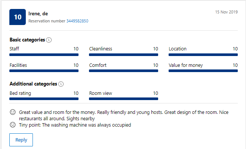Viewport: 246px width, 149px height.
Task: Open reservation number 3449582850 link
Action: click(x=77, y=21)
